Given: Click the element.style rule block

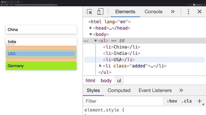Looking at the screenshot, I should tap(104, 110).
